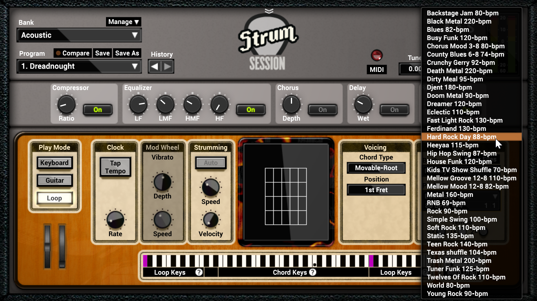
Task: Pick Blues 82-bpm loop
Action: pyautogui.click(x=471, y=29)
